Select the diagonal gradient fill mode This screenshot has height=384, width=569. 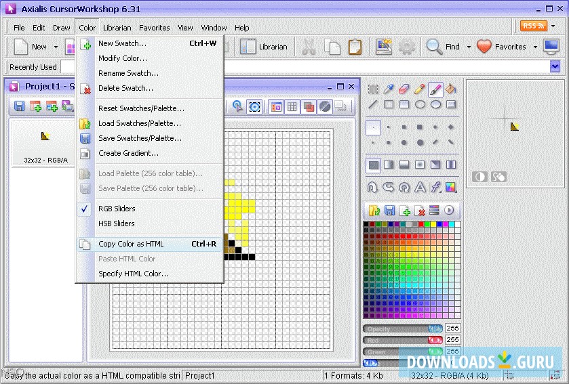[x=435, y=165]
